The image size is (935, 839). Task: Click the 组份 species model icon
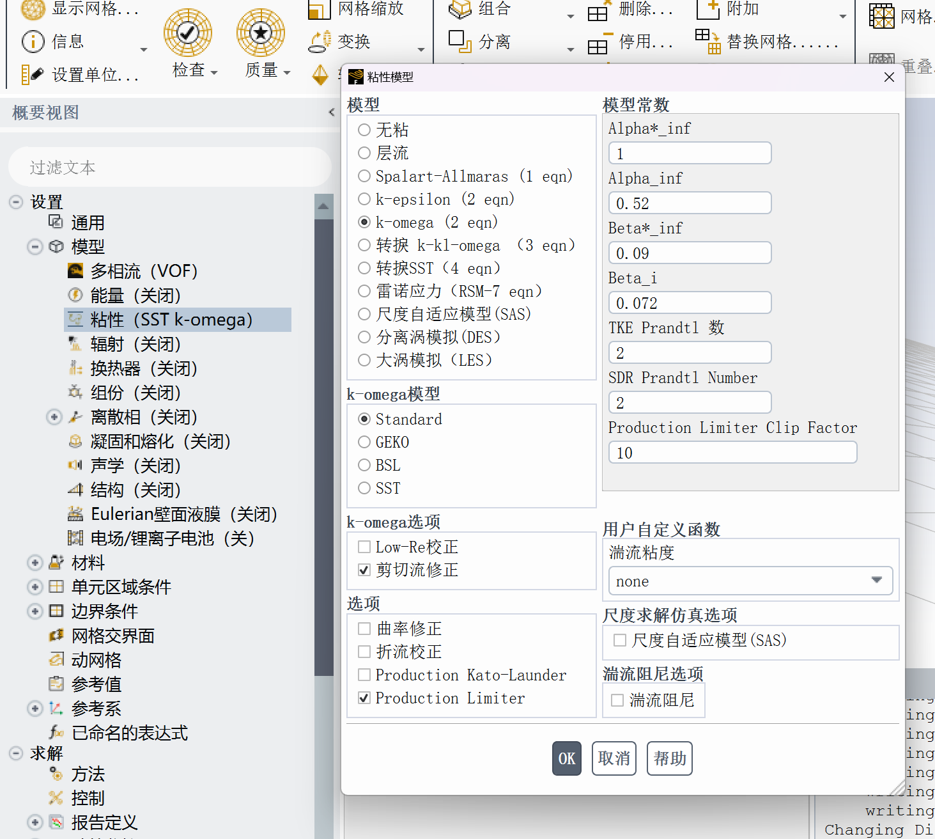pyautogui.click(x=75, y=392)
